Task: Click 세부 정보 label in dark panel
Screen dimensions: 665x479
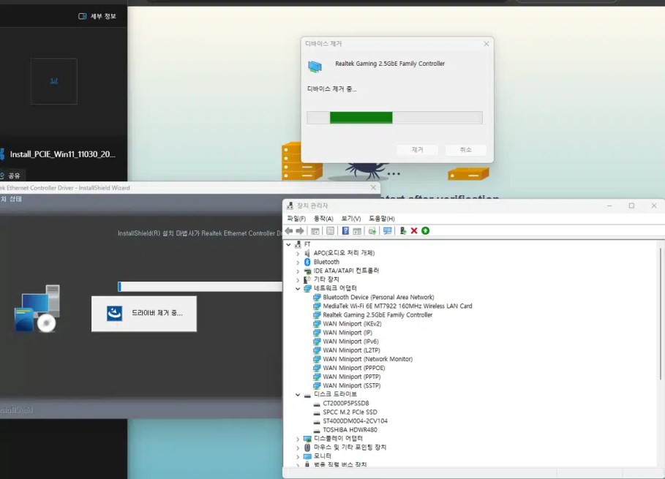Action: [x=103, y=16]
